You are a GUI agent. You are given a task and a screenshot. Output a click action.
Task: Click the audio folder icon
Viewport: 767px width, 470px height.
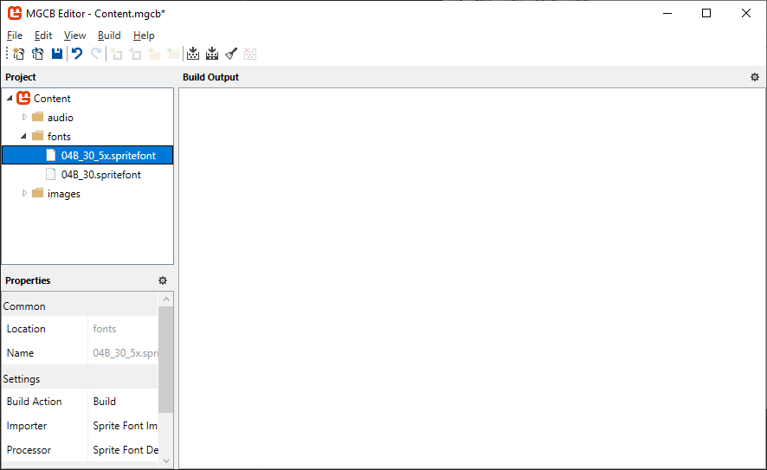pos(38,117)
